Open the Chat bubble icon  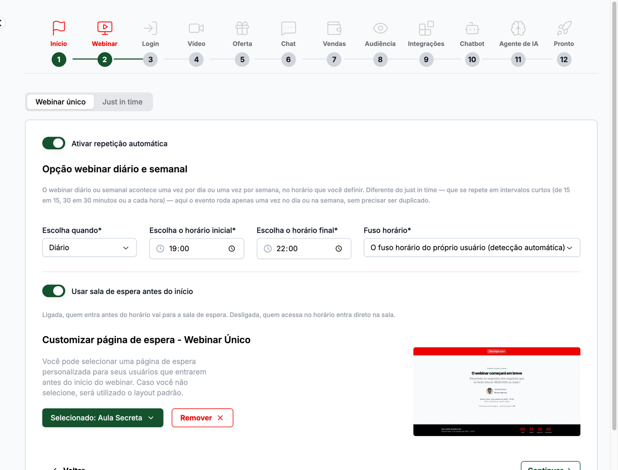(x=288, y=28)
